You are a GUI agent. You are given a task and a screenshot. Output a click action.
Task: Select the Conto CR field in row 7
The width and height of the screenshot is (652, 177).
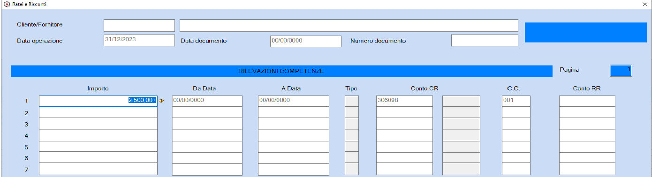point(404,169)
